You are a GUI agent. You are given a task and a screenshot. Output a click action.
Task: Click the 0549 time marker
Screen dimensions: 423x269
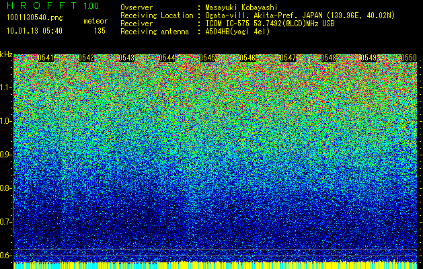(x=369, y=58)
